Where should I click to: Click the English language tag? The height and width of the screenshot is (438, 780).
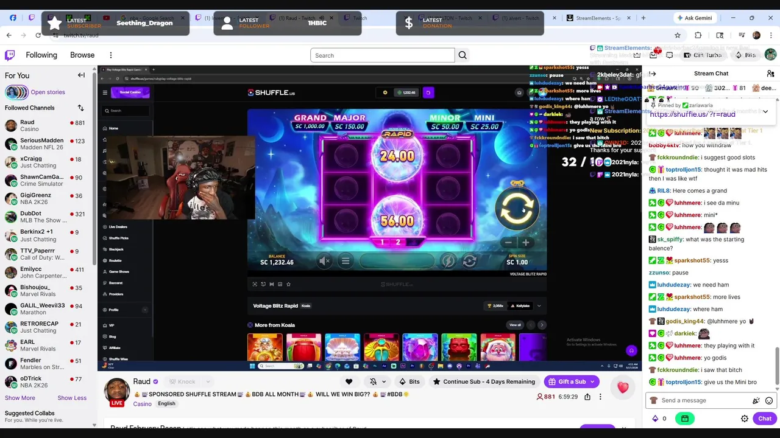click(x=166, y=404)
